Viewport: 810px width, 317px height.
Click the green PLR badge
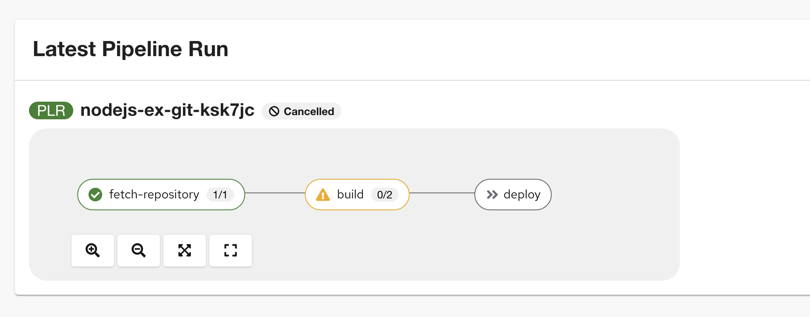pos(51,110)
